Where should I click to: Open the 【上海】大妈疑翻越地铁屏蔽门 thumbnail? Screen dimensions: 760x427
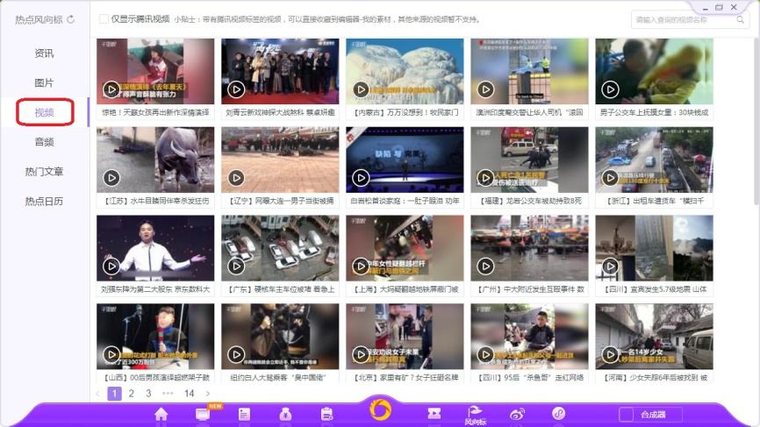pos(405,248)
